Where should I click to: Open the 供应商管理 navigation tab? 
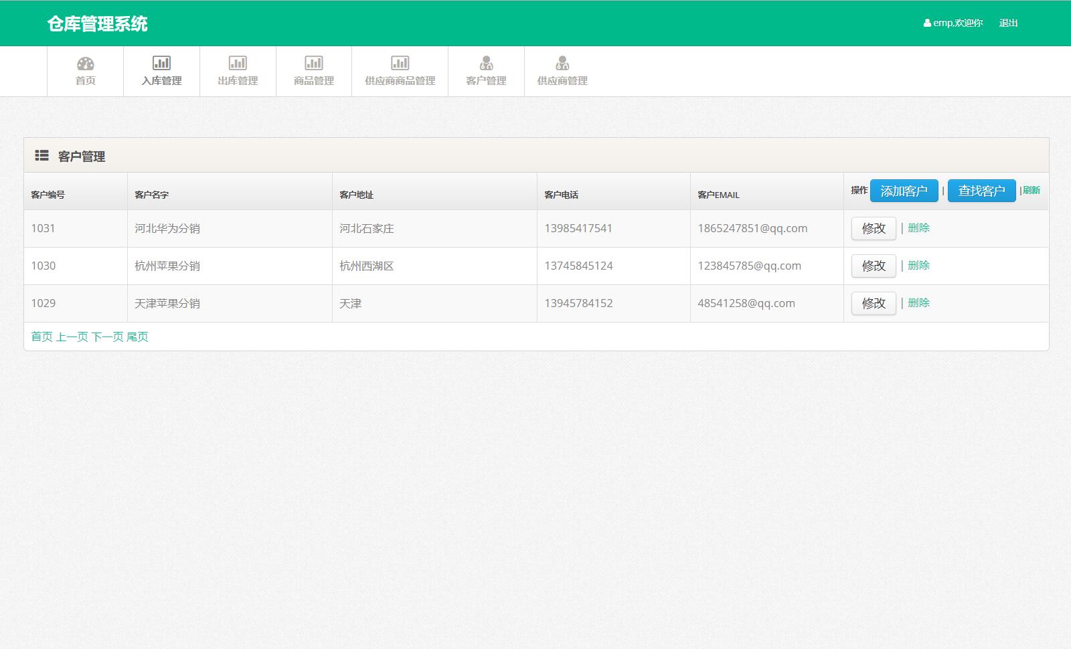coord(562,72)
